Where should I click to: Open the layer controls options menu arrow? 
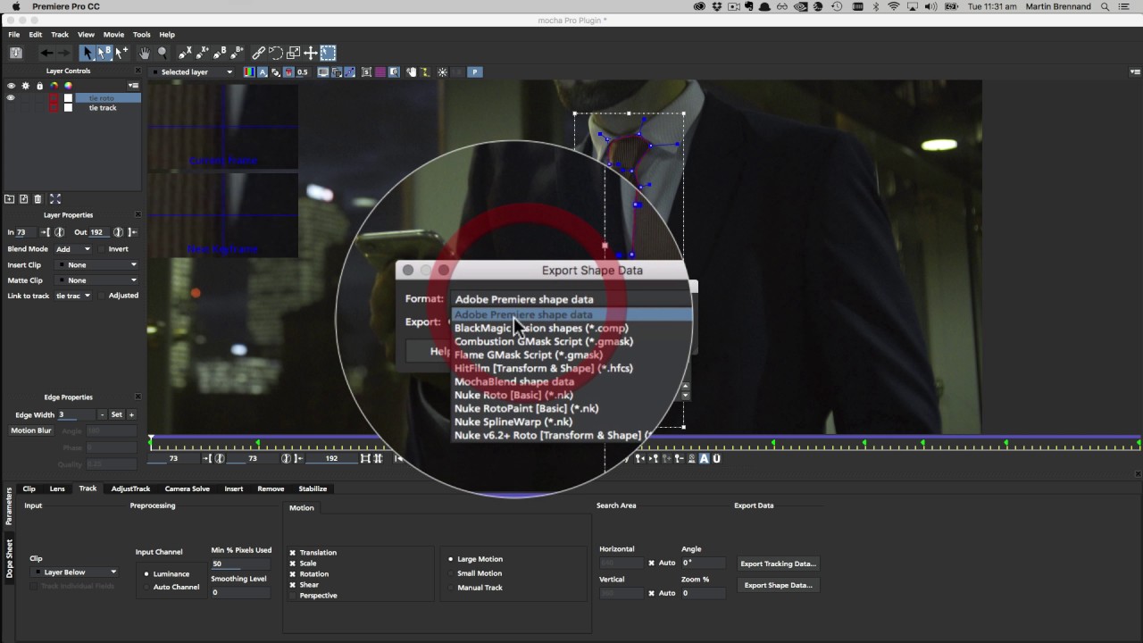(x=133, y=86)
